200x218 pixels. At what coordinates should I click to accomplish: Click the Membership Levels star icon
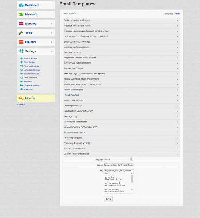click(21, 74)
